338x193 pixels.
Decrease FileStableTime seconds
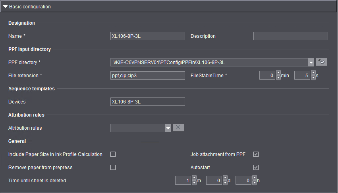[x=313, y=78]
